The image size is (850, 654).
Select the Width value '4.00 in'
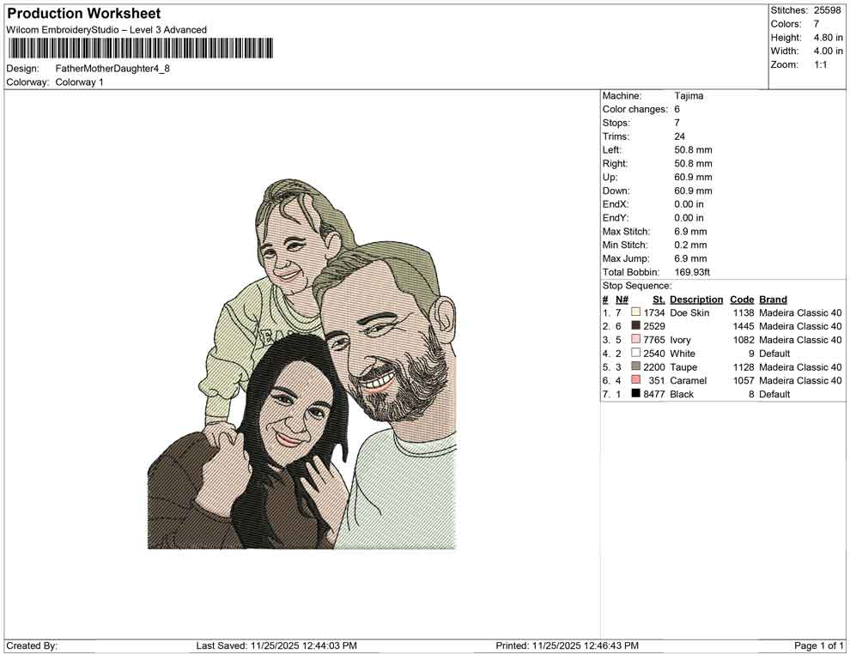(x=828, y=51)
